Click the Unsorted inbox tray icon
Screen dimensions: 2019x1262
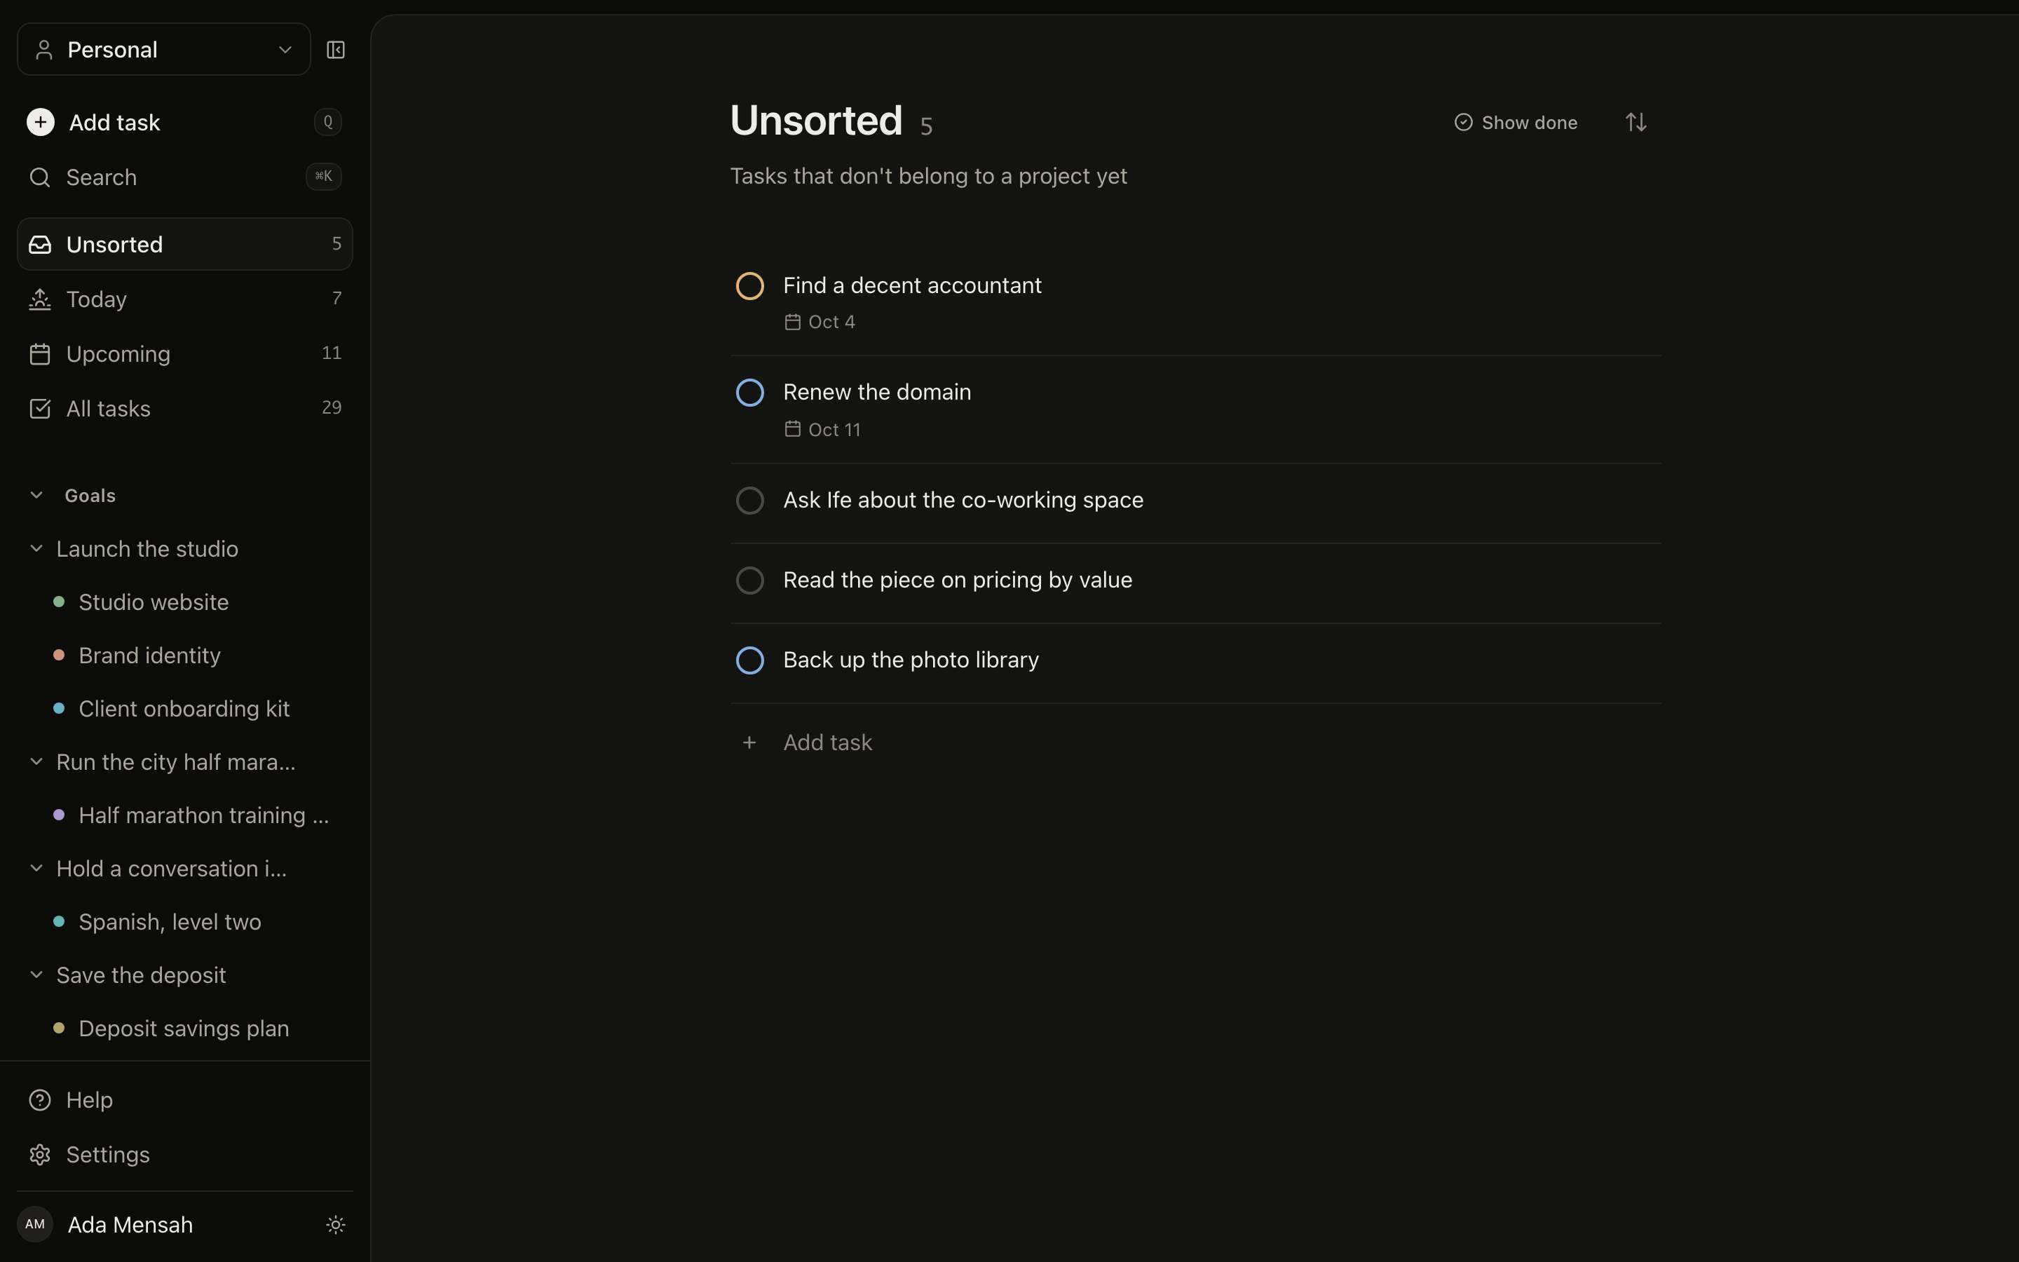39,245
